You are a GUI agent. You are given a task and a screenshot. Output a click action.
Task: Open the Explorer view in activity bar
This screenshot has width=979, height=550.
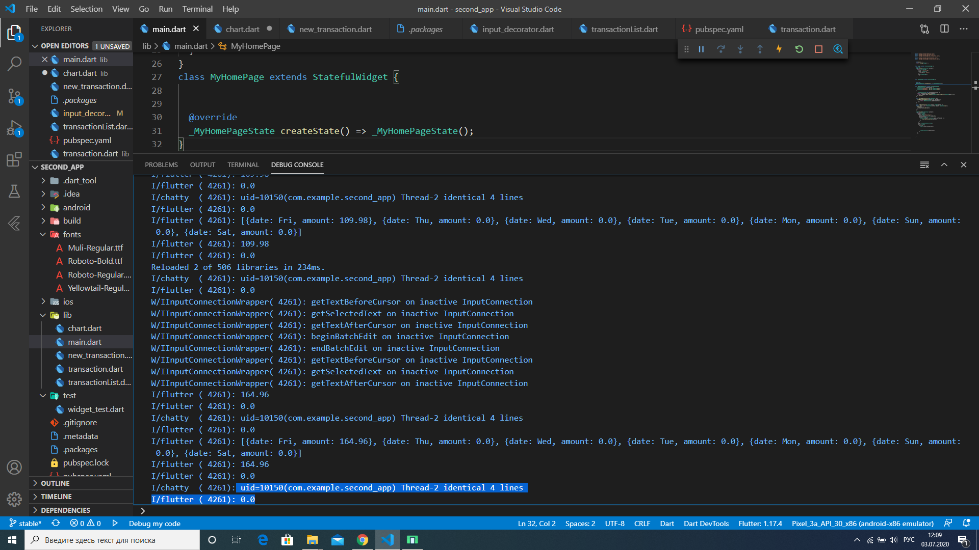(14, 34)
